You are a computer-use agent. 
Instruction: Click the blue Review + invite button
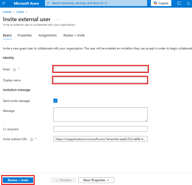tap(18, 180)
